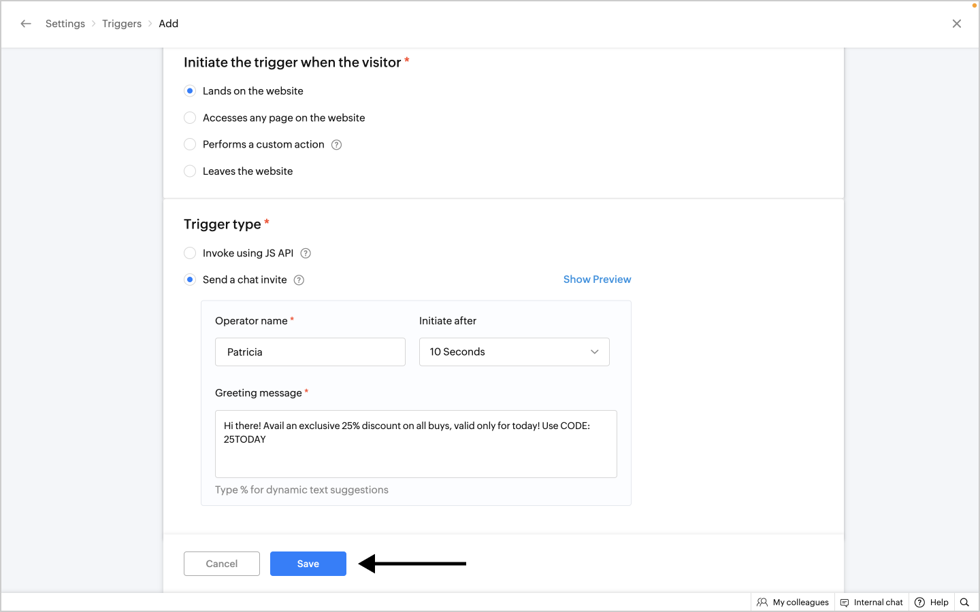Expand the Initiate after dropdown
This screenshot has width=980, height=612.
click(514, 352)
